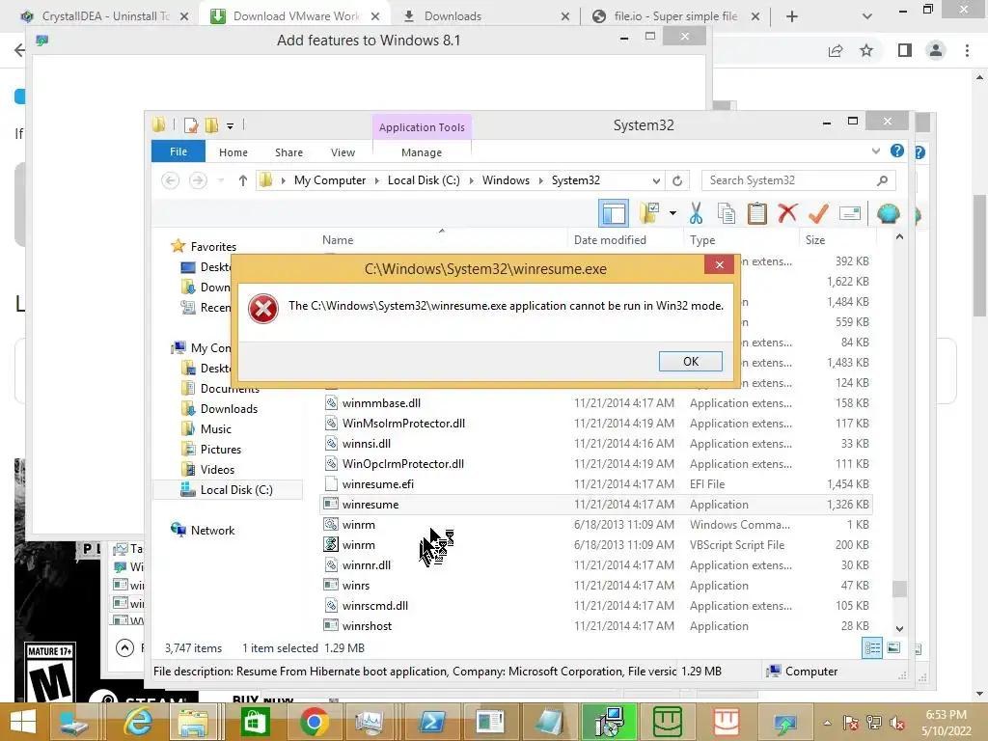
Task: Open the recent locations dropdown arrow
Action: (221, 180)
